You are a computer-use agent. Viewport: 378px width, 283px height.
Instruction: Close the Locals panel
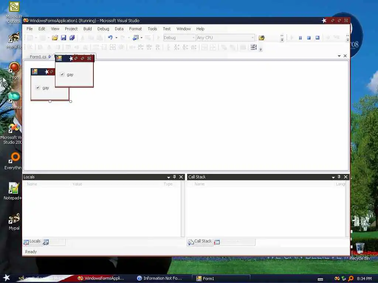[181, 177]
